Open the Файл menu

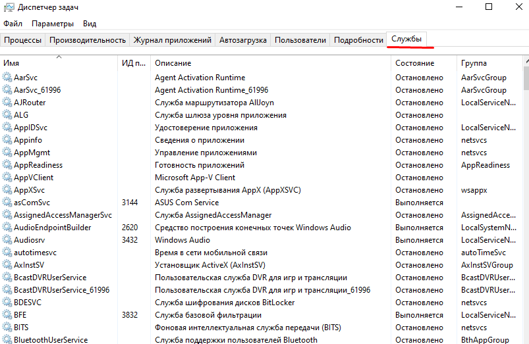[x=13, y=24]
